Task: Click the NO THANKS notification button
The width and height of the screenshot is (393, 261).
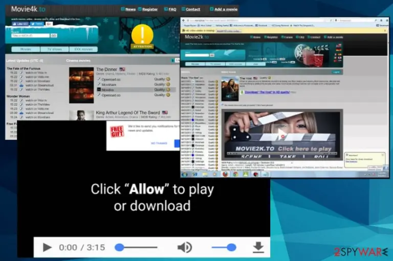Action: click(x=159, y=143)
